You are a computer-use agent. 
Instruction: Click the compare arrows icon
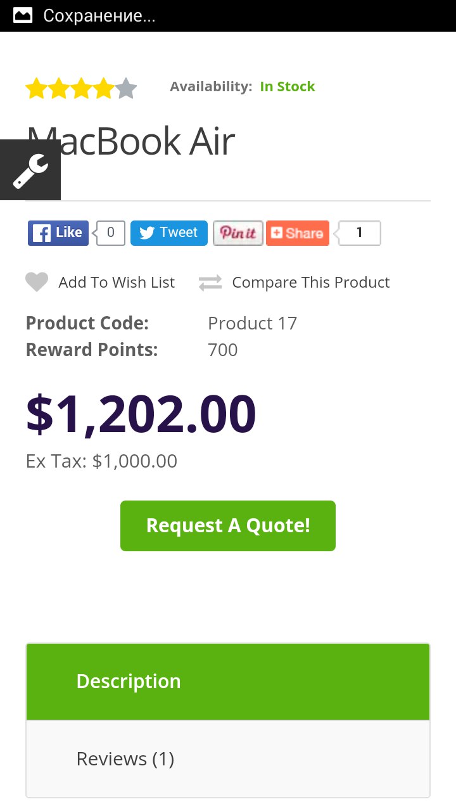210,283
